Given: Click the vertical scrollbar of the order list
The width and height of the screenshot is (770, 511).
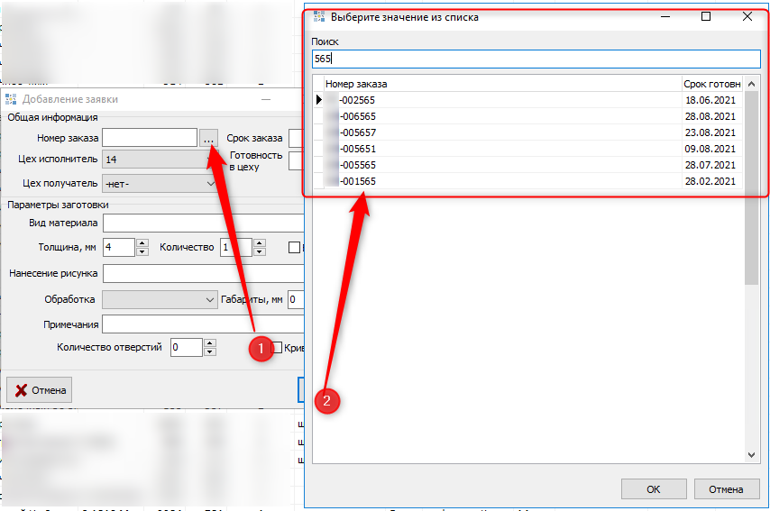Looking at the screenshot, I should point(752,225).
